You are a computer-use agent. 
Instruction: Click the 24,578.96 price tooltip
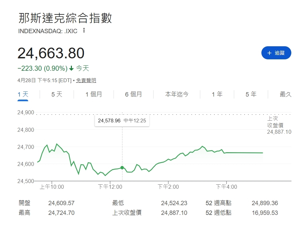[122, 121]
